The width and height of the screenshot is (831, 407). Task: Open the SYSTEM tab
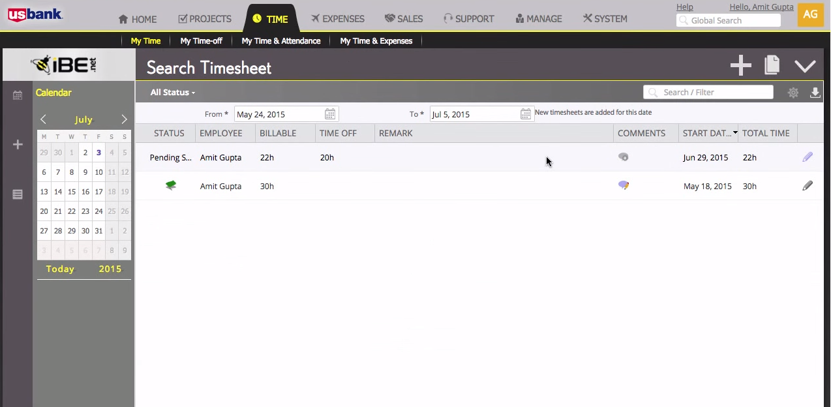click(x=605, y=19)
